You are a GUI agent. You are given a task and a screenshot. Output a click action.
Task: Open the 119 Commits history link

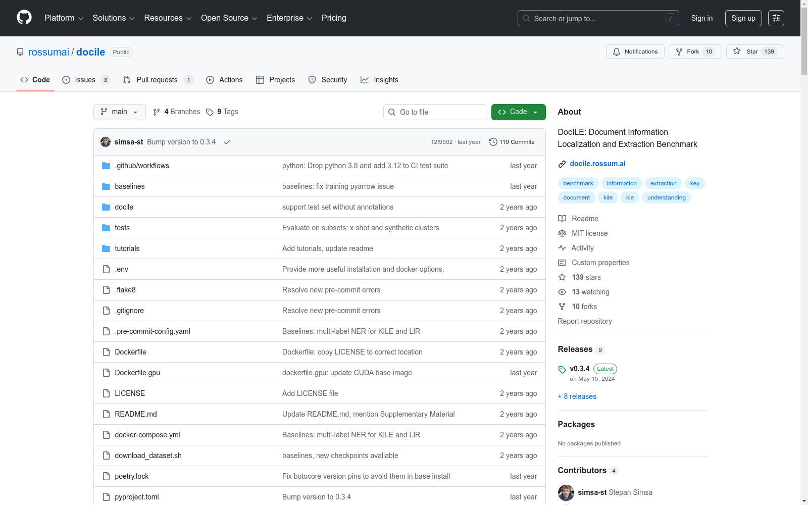click(512, 142)
